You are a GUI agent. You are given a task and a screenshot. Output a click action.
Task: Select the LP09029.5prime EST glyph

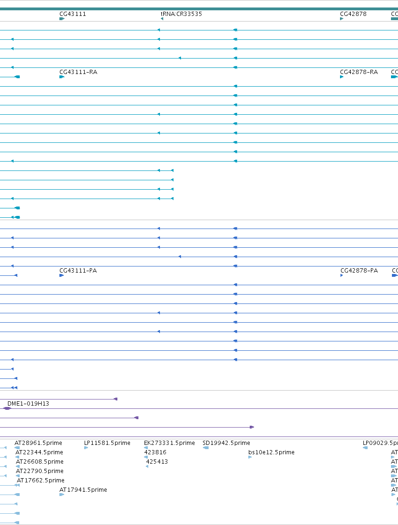click(365, 448)
